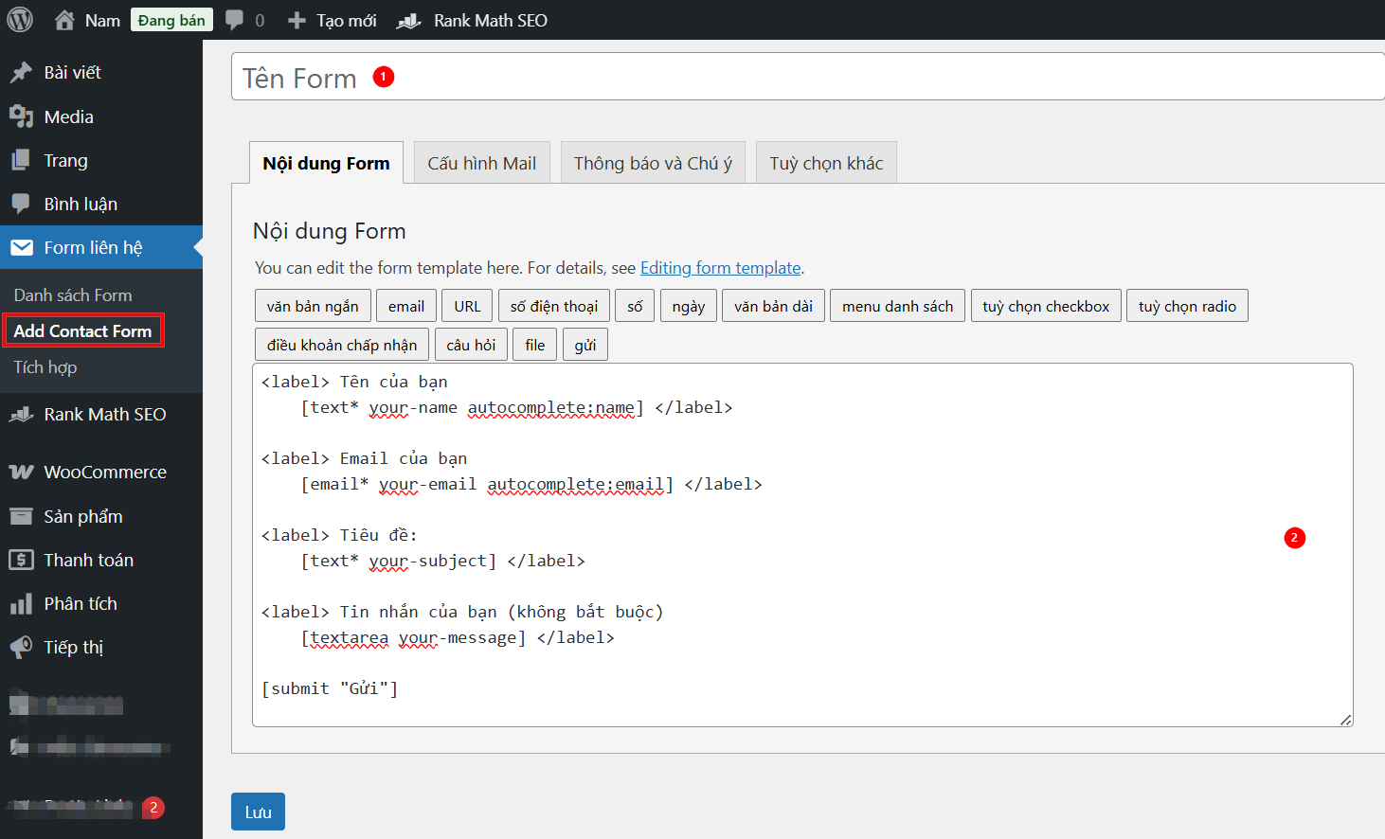The image size is (1385, 839).
Task: Click inside the form template textarea
Action: pyautogui.click(x=802, y=544)
